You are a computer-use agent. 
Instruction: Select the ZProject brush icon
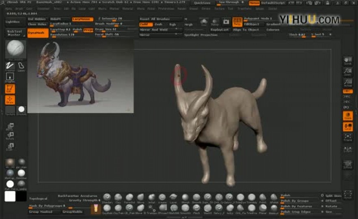(x=163, y=208)
